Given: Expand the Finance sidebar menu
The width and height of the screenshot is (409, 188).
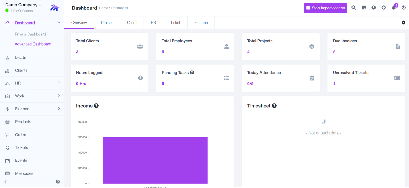Looking at the screenshot, I should coord(59,109).
